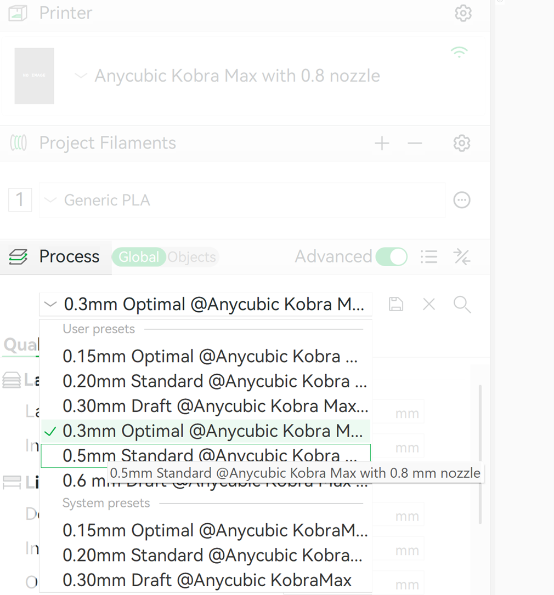The height and width of the screenshot is (595, 554).
Task: Switch to Global process settings
Action: pyautogui.click(x=139, y=257)
